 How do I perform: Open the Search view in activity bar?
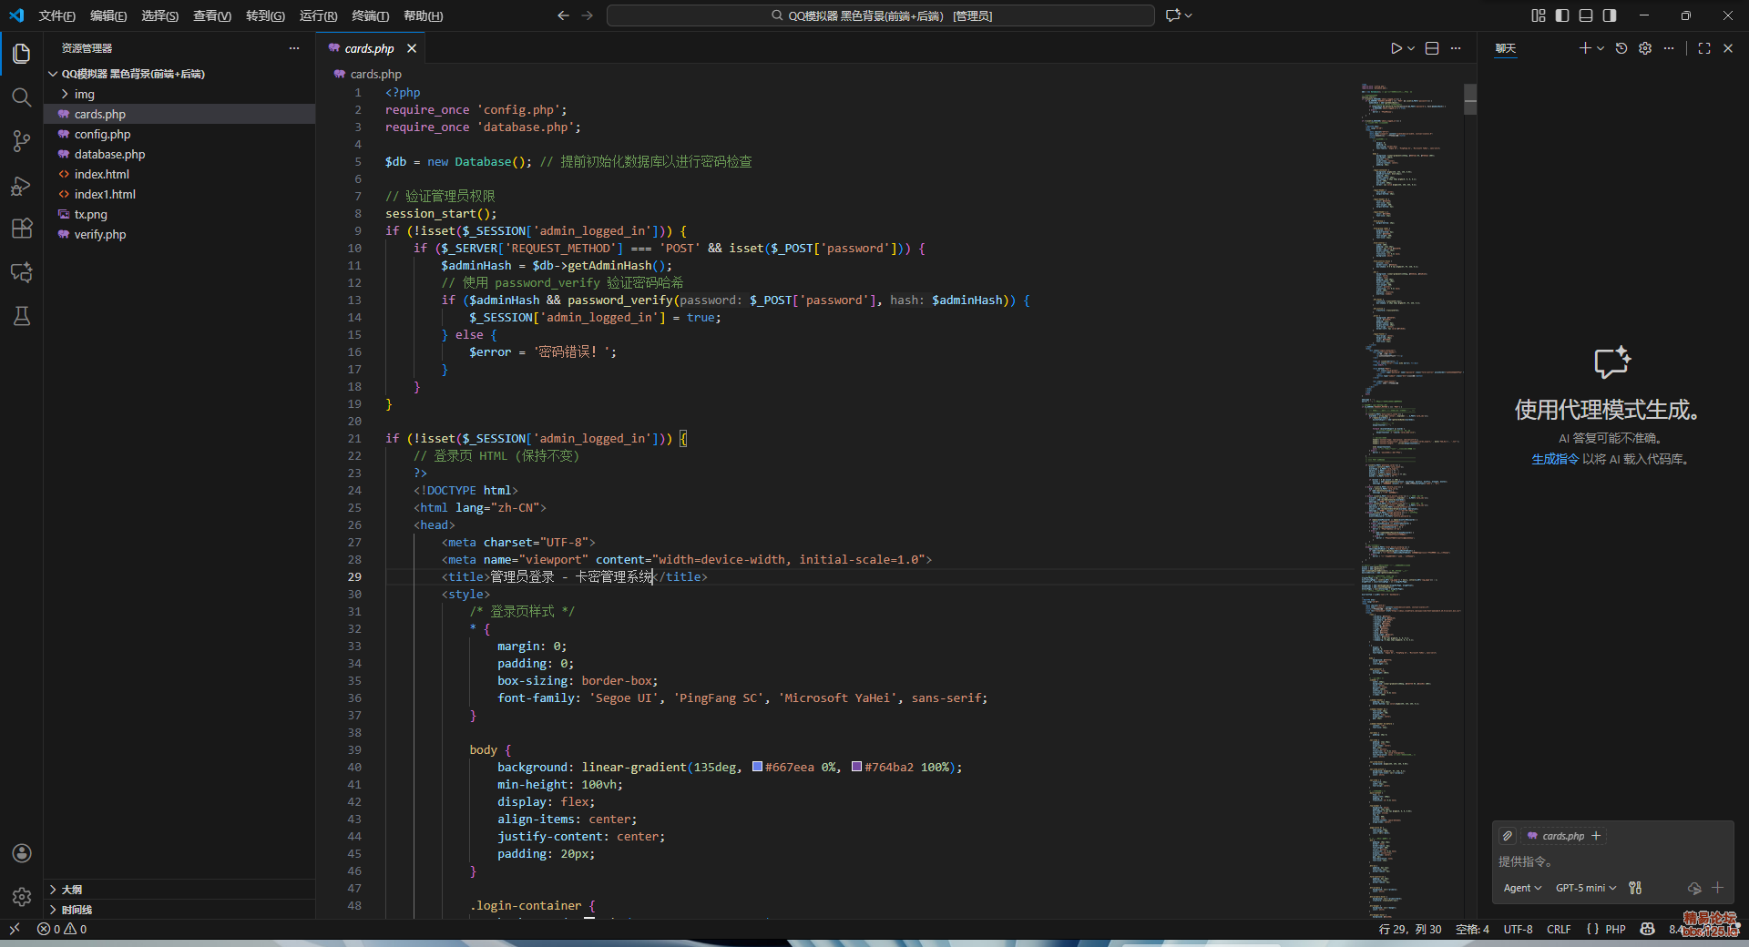click(21, 97)
